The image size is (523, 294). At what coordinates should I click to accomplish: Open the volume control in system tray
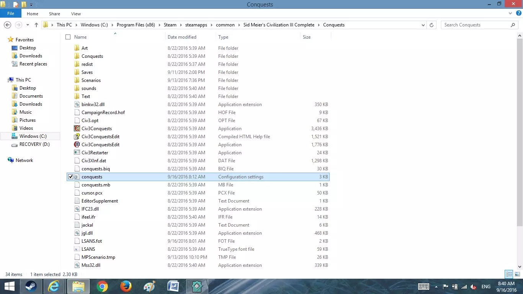[x=473, y=287]
